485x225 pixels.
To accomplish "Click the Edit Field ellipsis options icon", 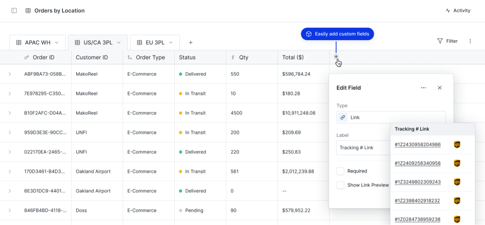I will click(x=423, y=88).
